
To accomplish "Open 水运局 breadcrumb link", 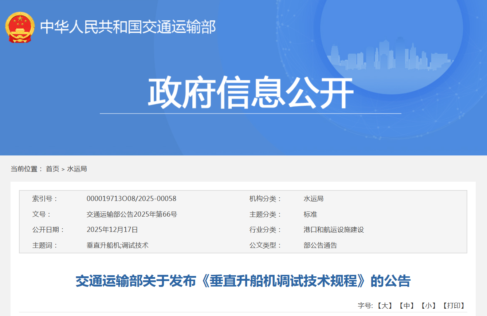I will 77,169.
